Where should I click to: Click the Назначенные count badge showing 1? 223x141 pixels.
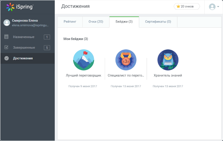47,37
